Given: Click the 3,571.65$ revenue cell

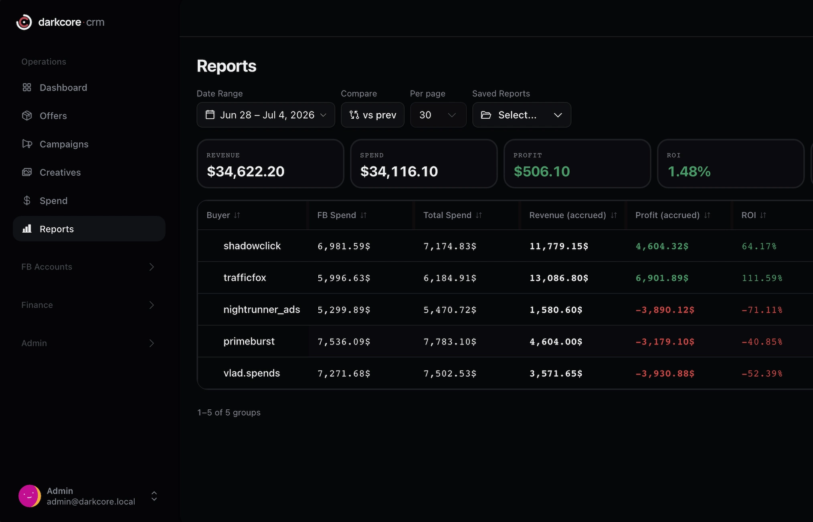Looking at the screenshot, I should click(x=556, y=374).
